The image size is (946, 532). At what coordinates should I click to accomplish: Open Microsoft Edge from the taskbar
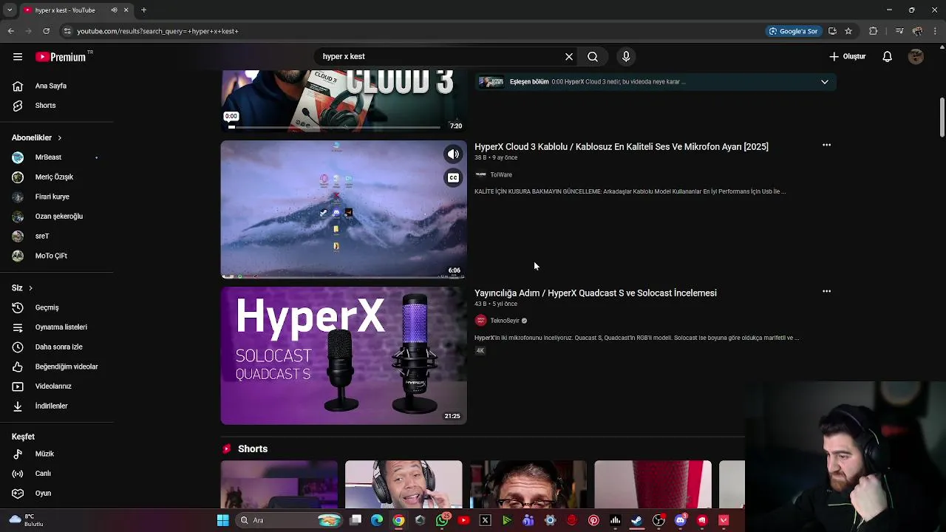[x=377, y=520]
